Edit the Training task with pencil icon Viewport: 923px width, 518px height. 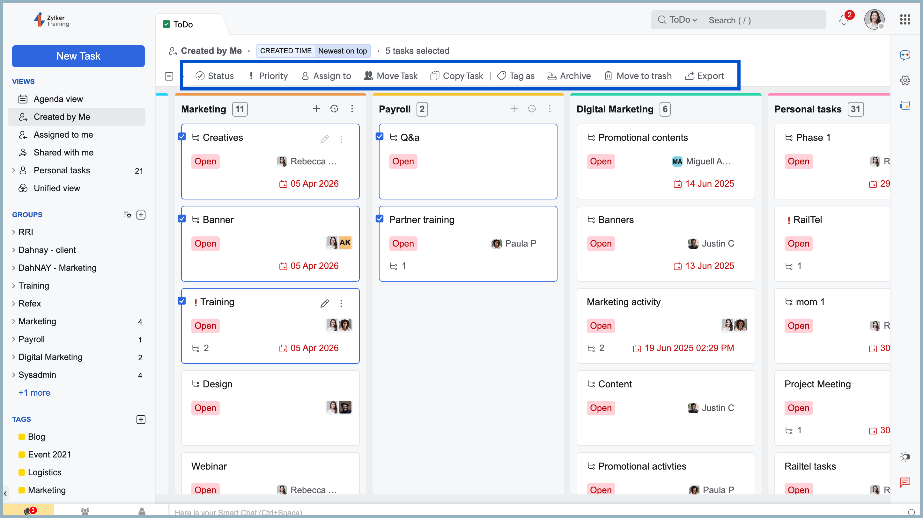tap(324, 304)
